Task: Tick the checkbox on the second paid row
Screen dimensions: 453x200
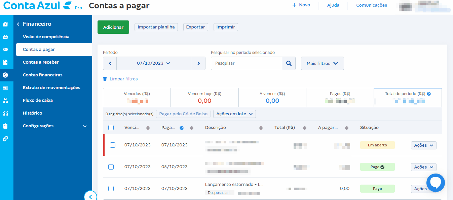Action: tap(111, 167)
